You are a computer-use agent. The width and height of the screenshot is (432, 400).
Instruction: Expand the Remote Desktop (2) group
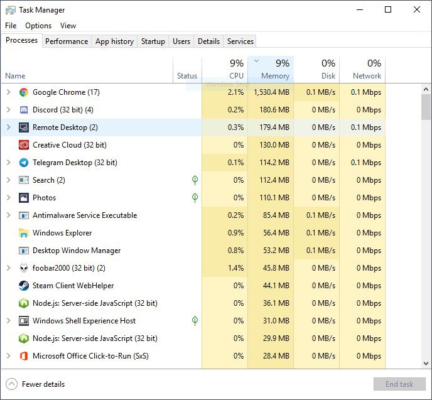coord(9,127)
